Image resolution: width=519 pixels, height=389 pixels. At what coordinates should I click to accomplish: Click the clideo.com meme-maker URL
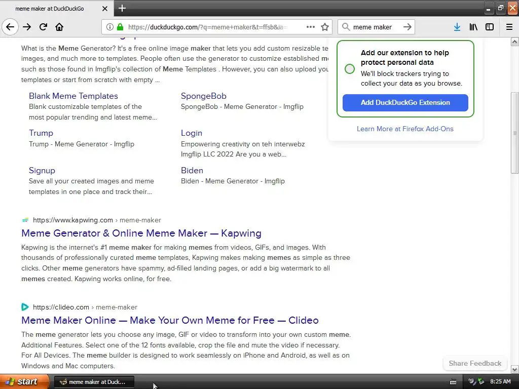click(85, 307)
